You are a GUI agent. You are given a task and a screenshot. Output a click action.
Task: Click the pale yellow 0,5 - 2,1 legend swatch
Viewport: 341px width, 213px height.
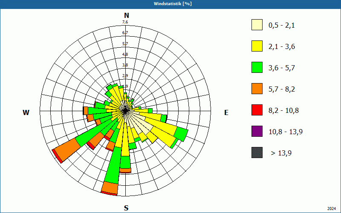[x=257, y=25]
